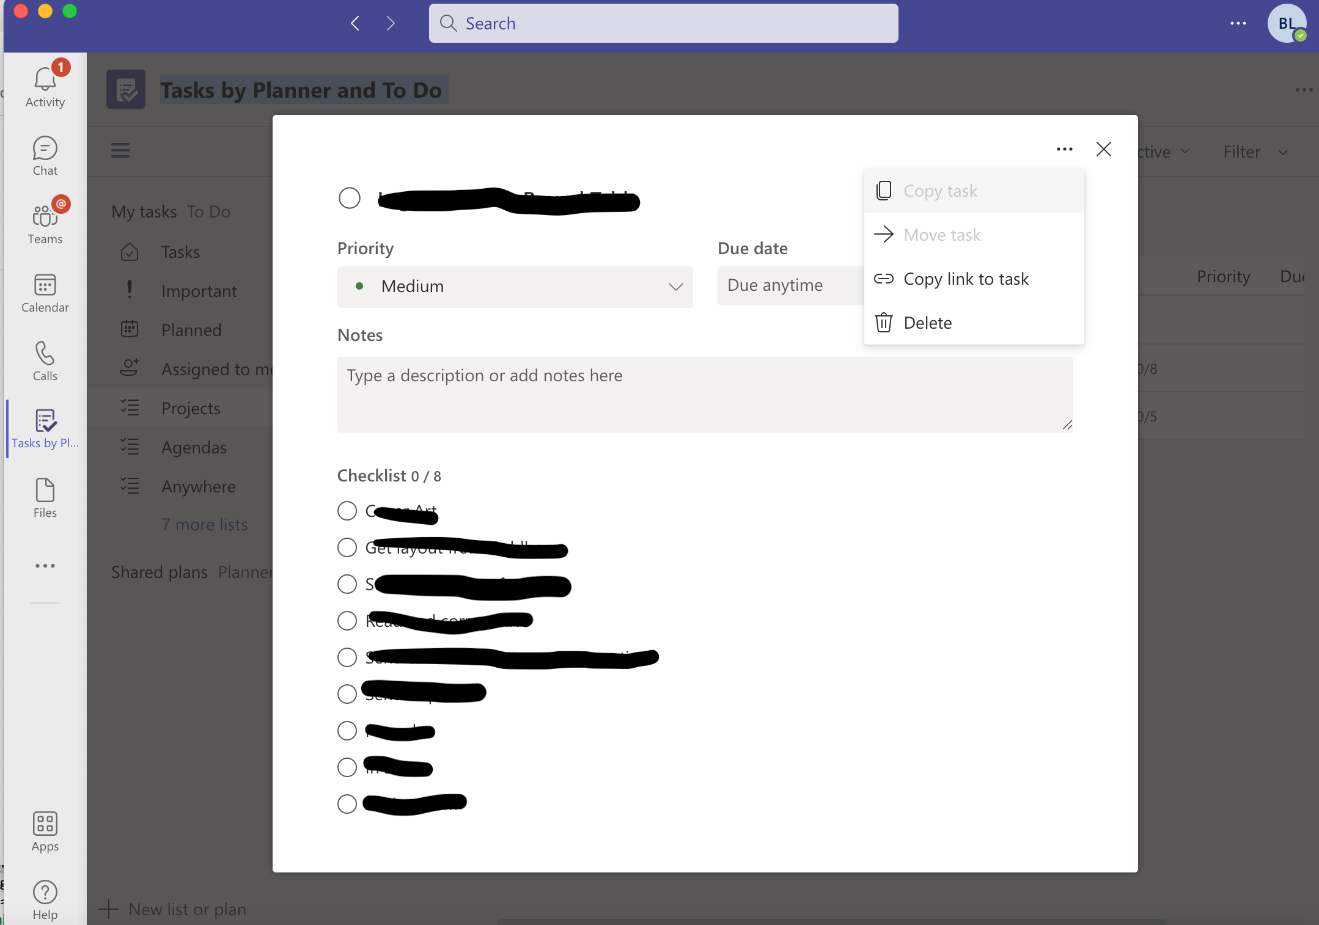Click the Notes description text area
This screenshot has width=1319, height=925.
click(x=705, y=395)
